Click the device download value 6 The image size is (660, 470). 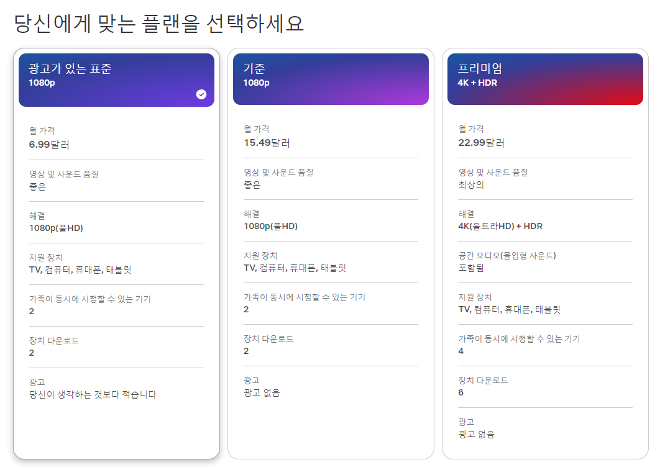(x=461, y=392)
